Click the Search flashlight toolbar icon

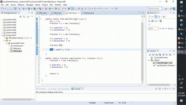pyautogui.click(x=63, y=9)
